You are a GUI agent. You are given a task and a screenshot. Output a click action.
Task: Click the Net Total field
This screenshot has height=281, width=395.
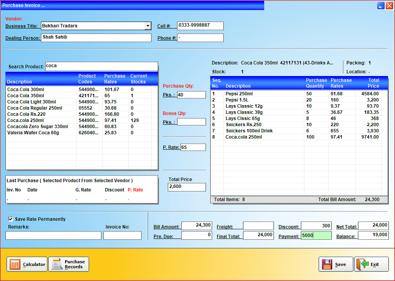(373, 225)
